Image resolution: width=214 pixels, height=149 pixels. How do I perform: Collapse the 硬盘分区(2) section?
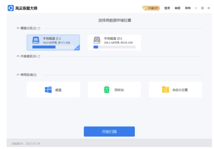point(18,28)
